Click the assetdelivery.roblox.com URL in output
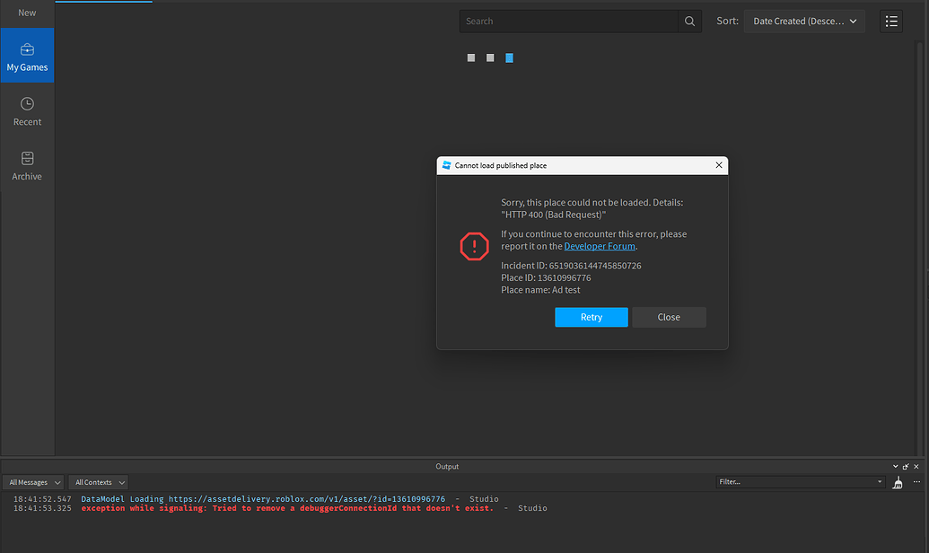Image resolution: width=929 pixels, height=553 pixels. click(x=307, y=499)
